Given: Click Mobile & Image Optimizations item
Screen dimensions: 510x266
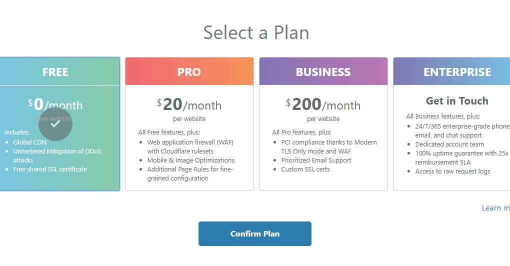Looking at the screenshot, I should tap(190, 160).
